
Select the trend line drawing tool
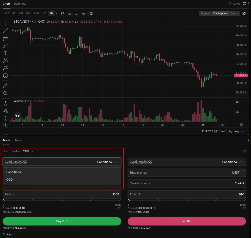(5, 31)
